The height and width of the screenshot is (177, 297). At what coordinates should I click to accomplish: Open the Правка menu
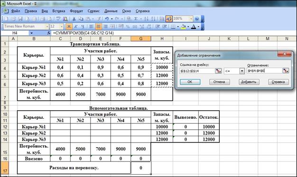[x=31, y=11]
